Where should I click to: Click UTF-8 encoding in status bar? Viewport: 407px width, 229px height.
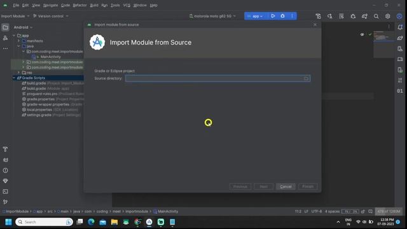(x=317, y=211)
